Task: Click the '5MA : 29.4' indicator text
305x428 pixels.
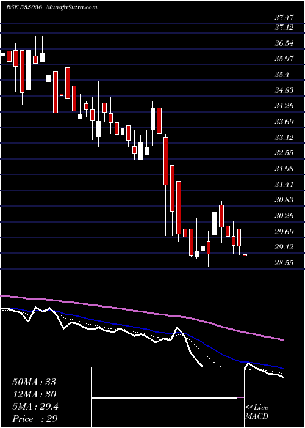Action: point(35,407)
